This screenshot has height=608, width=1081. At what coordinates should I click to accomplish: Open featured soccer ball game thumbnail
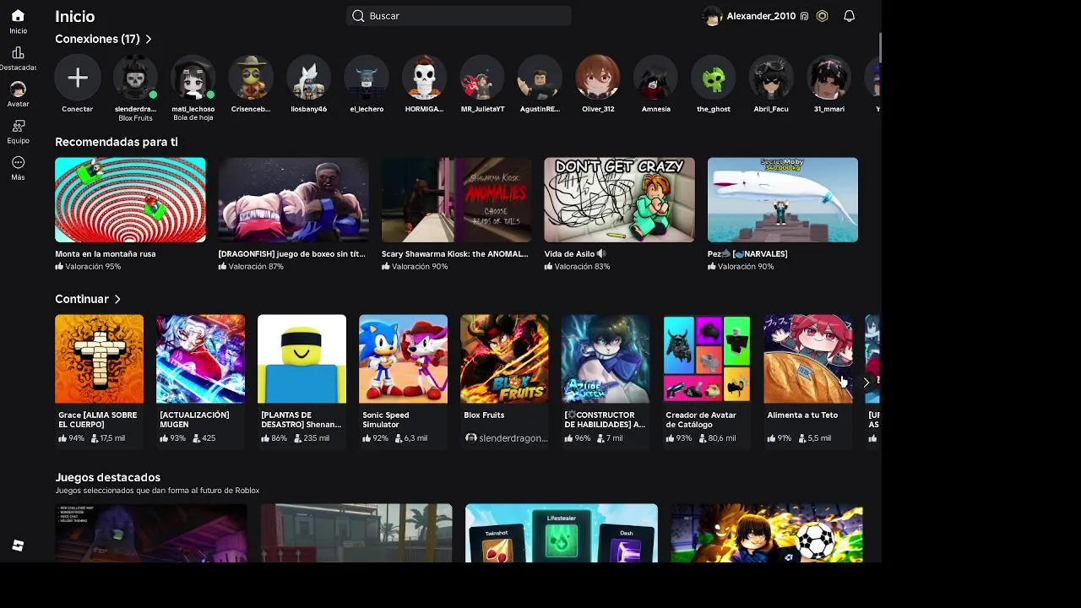767,533
